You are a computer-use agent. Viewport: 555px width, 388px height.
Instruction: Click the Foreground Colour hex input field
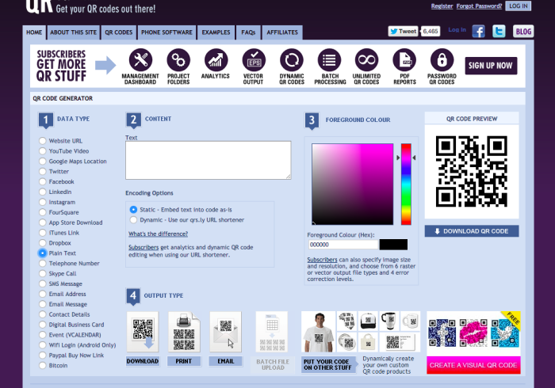(343, 245)
